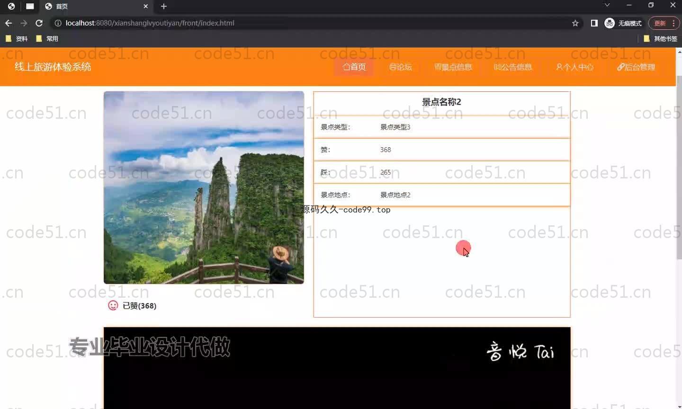Viewport: 682px width, 409px height.
Task: Open the 常用 bookmark folder
Action: 47,38
